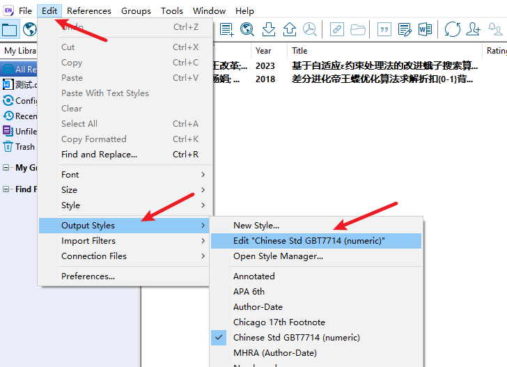507x367 pixels.
Task: Select the 测试 Word document group
Action: (19, 85)
